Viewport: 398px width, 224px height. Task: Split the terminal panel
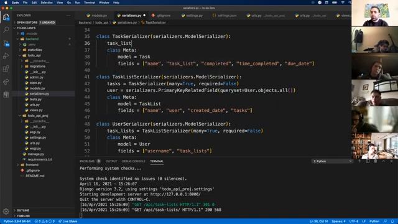(x=368, y=161)
